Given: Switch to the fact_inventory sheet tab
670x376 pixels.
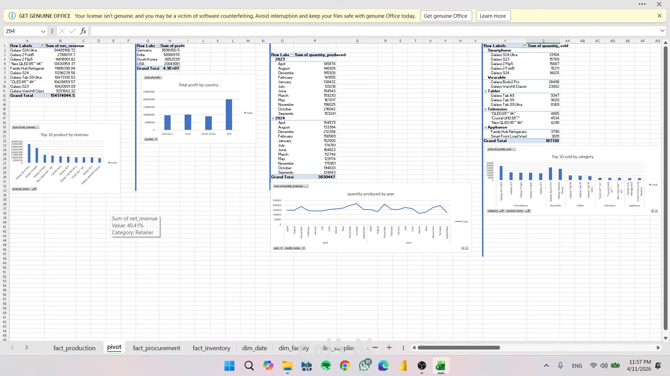Looking at the screenshot, I should point(211,348).
